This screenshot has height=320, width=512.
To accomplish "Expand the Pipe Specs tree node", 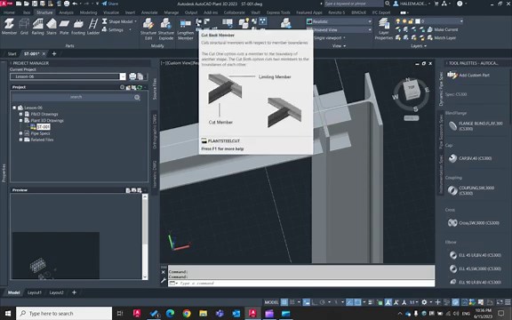I will point(20,133).
